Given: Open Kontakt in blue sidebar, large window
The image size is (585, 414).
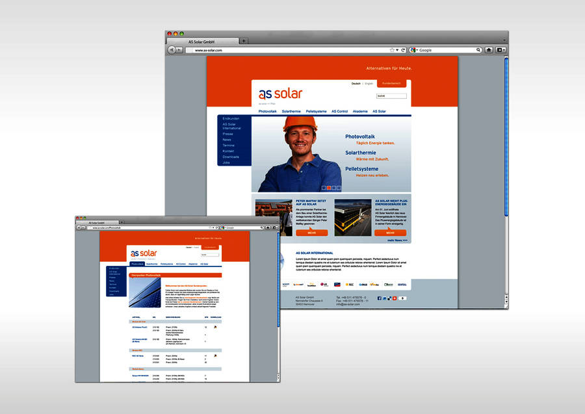Looking at the screenshot, I should (x=228, y=151).
